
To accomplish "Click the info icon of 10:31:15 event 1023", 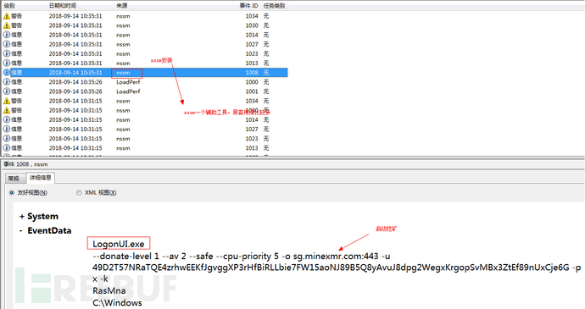I will (7, 138).
